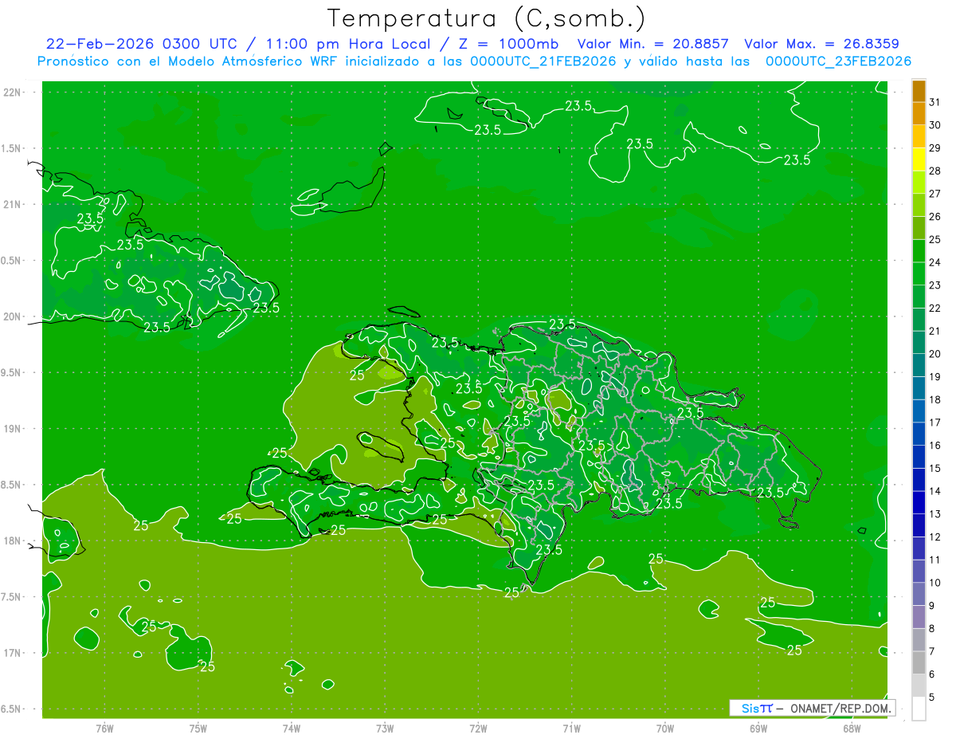Click the "72W" longitude label
This screenshot has width=956, height=739.
coord(478,728)
